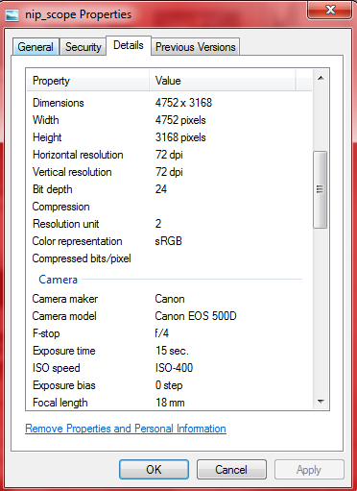Select the Horizontal resolution row
The image size is (357, 491).
(169, 155)
